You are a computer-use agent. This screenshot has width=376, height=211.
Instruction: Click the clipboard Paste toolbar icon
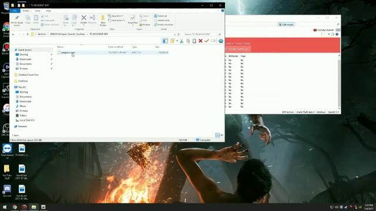pyautogui.click(x=194, y=41)
